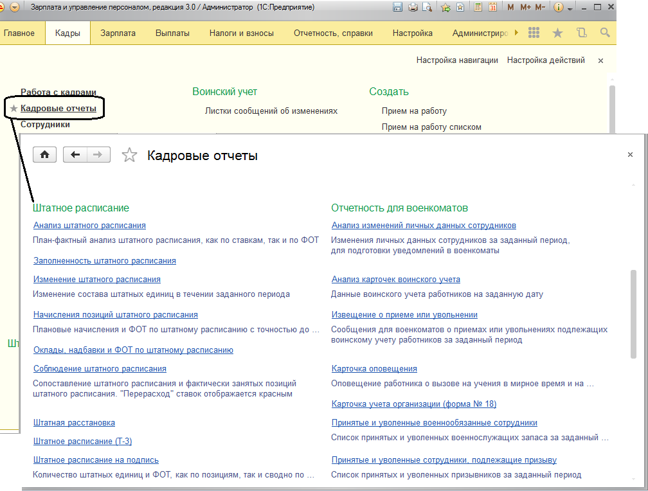Toggle favorite star beside Кадровые отчеты title
The width and height of the screenshot is (648, 491).
[129, 156]
